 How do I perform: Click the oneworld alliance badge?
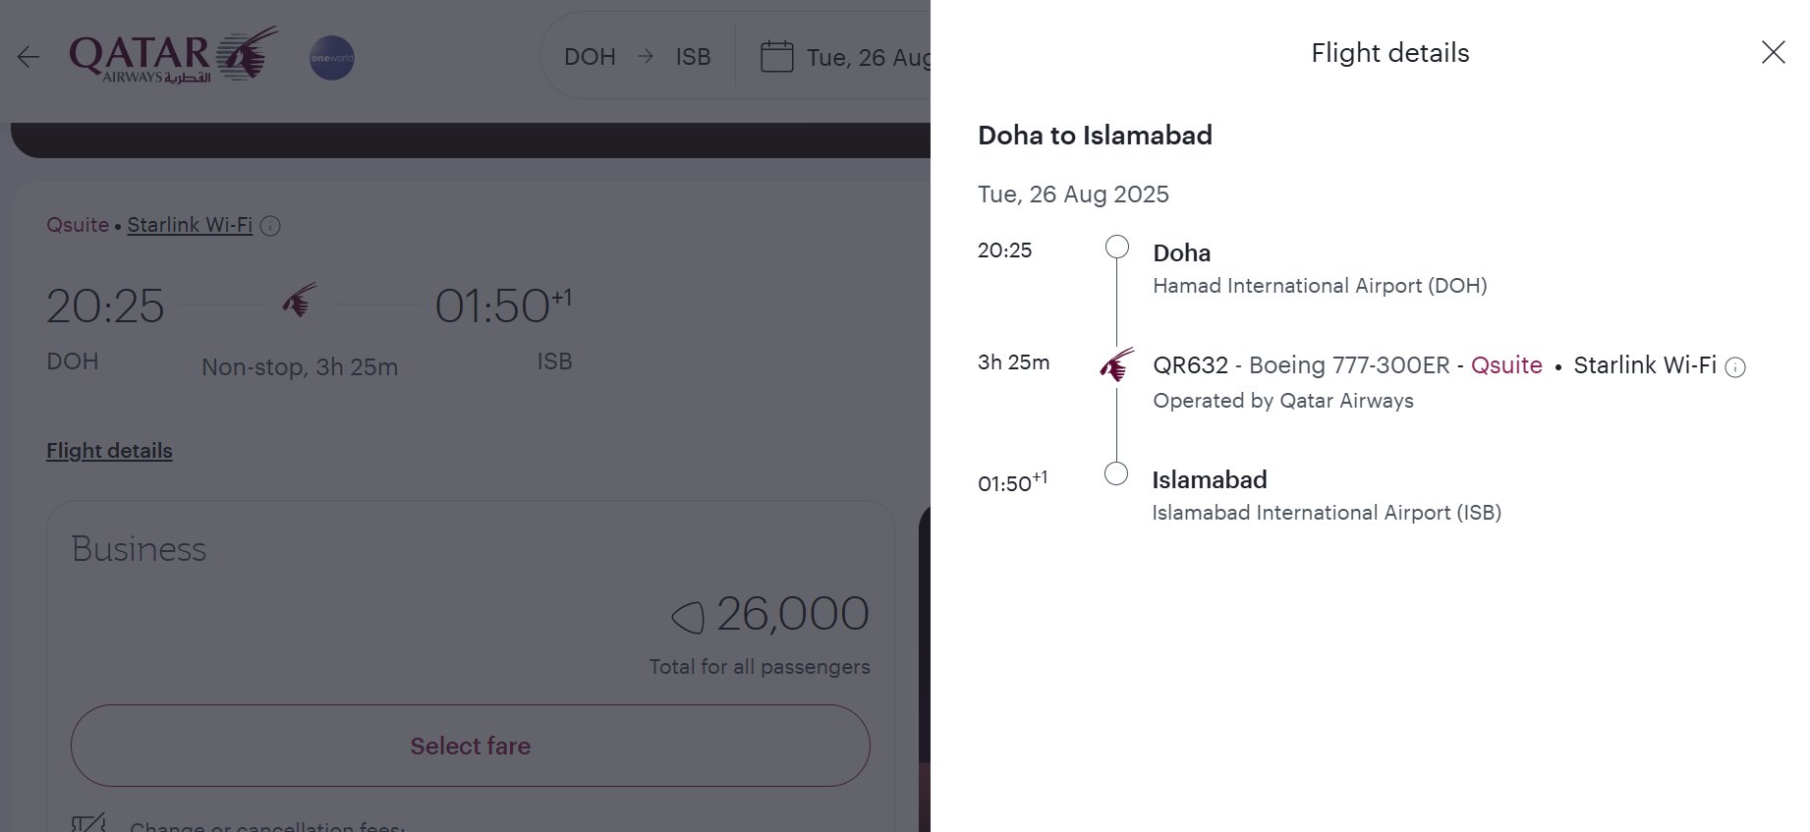coord(332,58)
